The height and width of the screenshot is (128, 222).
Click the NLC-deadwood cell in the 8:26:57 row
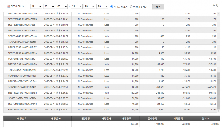[85, 93]
